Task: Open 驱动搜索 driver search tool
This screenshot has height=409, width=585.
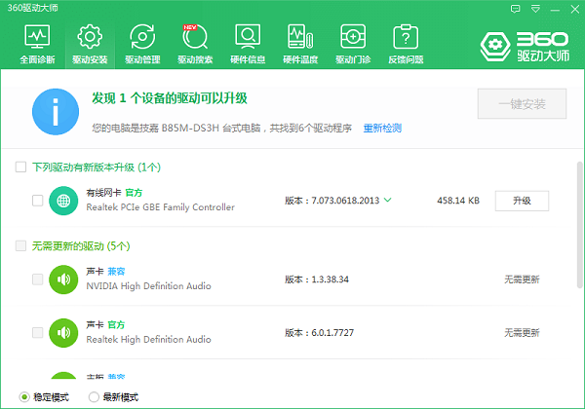Action: tap(195, 44)
